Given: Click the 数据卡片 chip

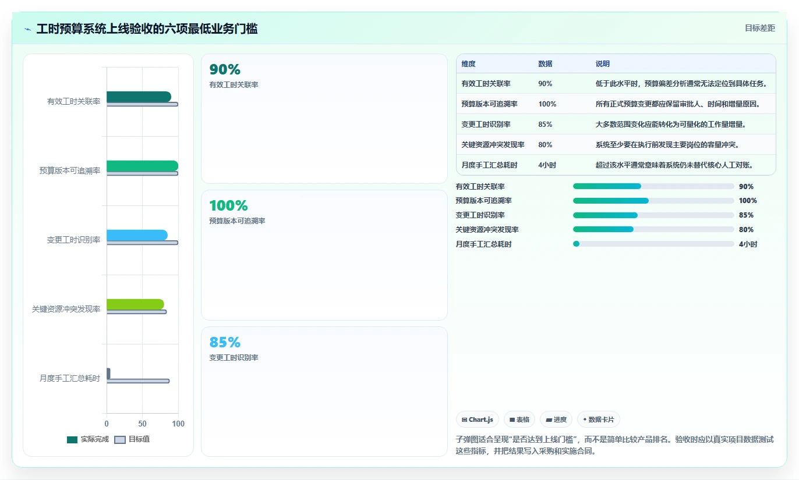Looking at the screenshot, I should 598,419.
